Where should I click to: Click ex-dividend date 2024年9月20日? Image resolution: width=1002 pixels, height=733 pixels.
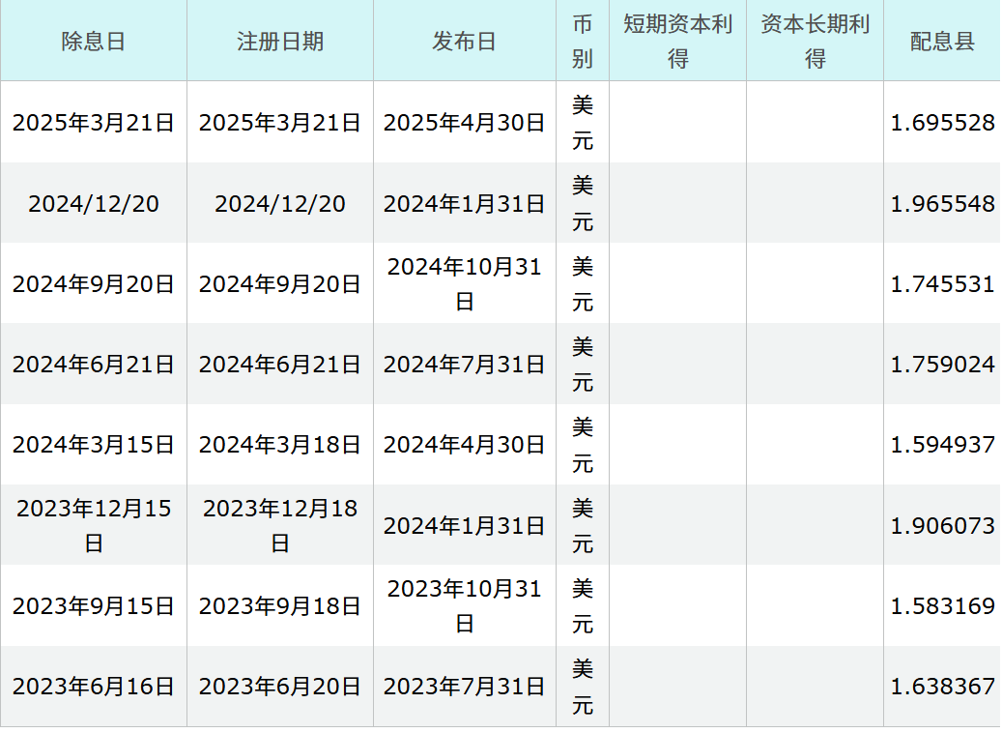94,284
